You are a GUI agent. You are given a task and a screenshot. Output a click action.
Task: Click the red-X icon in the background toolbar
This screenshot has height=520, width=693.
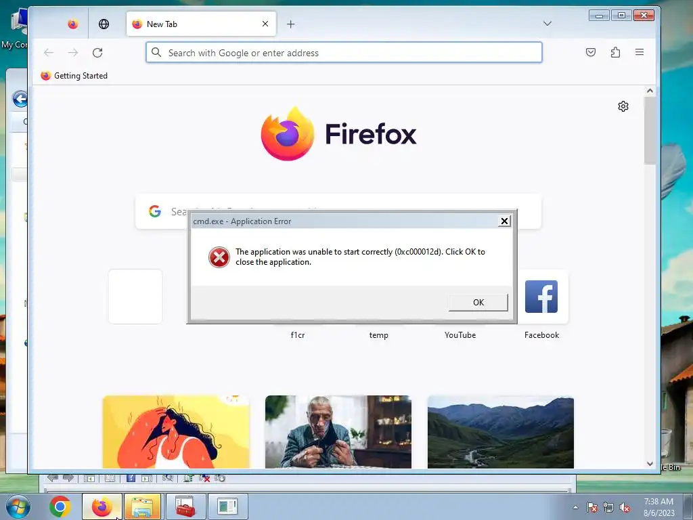click(204, 478)
